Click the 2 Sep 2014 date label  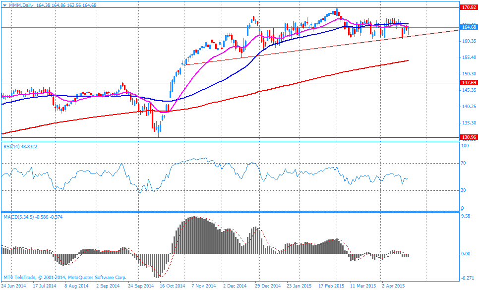pos(108,286)
